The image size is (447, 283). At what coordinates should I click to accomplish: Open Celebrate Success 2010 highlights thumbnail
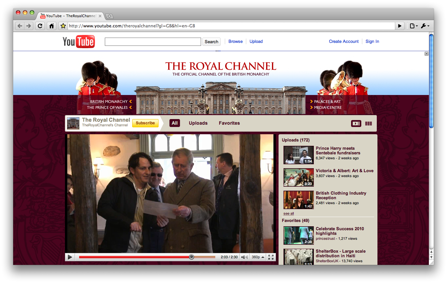pos(299,236)
